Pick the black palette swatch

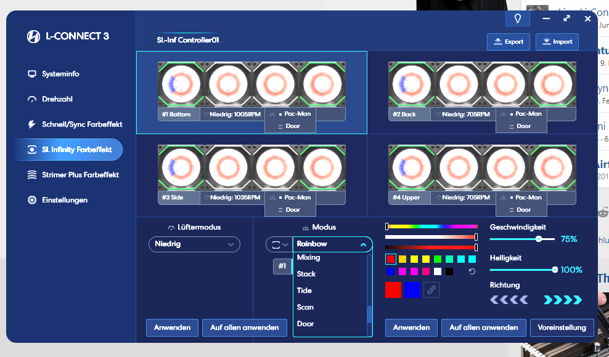[449, 271]
